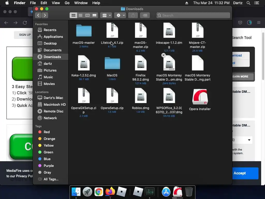Screen dimensions: 265x199
Task: Open App Store from the Dock
Action: (166, 192)
